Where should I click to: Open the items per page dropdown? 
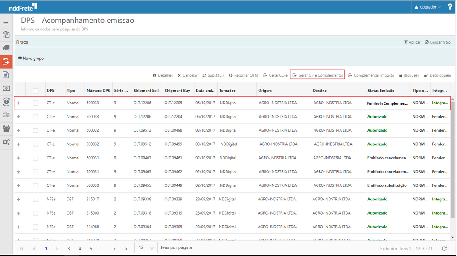[146, 248]
